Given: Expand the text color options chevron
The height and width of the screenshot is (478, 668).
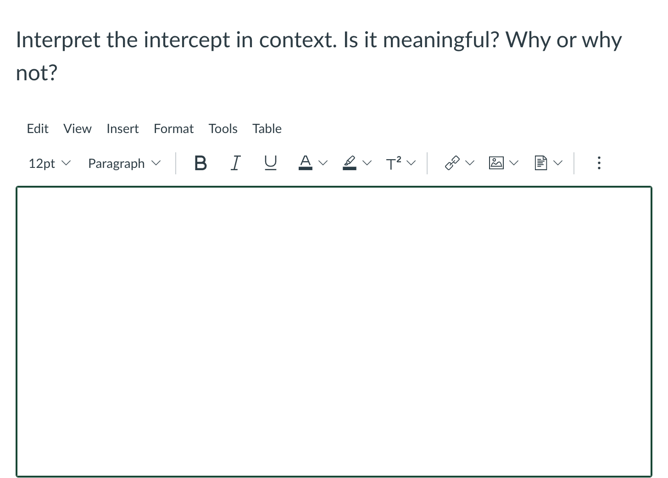Looking at the screenshot, I should click(x=323, y=163).
